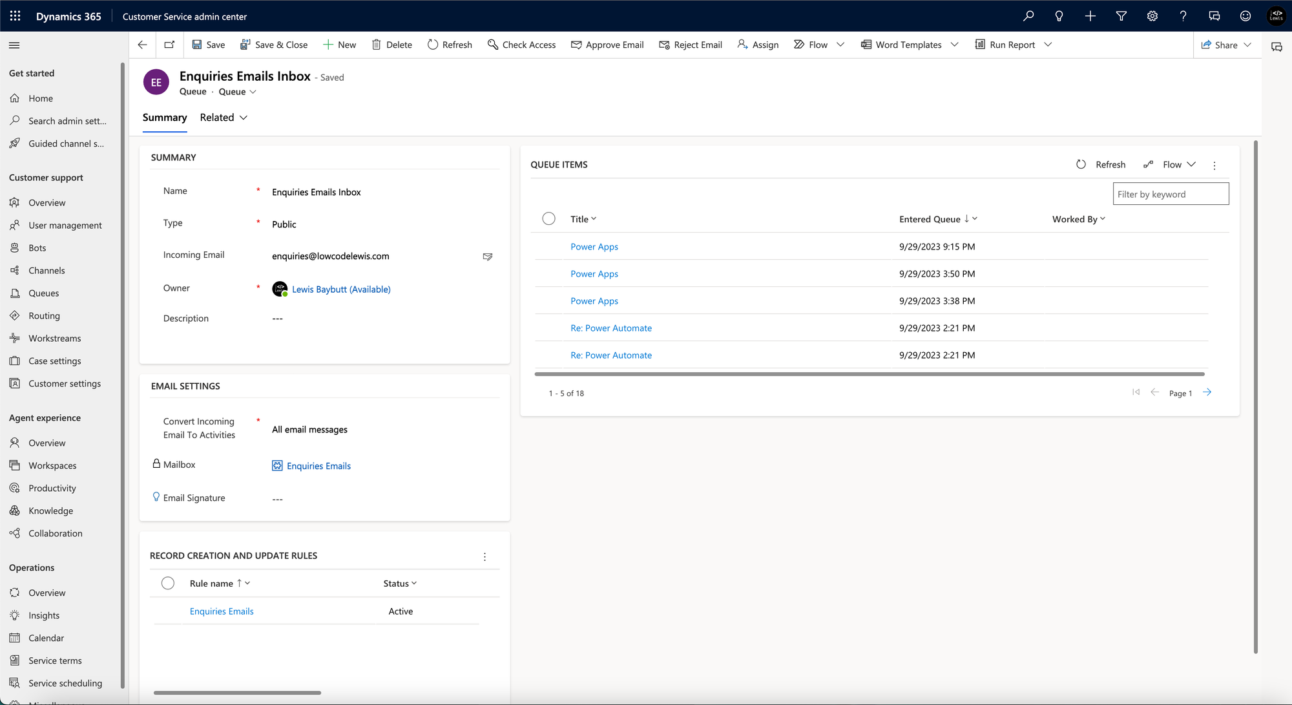The width and height of the screenshot is (1292, 705).
Task: Click the Filter by keyword field
Action: 1171,195
